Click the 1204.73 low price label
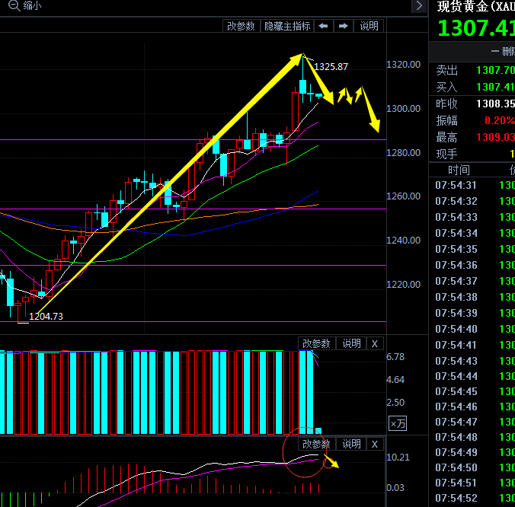 coord(46,316)
